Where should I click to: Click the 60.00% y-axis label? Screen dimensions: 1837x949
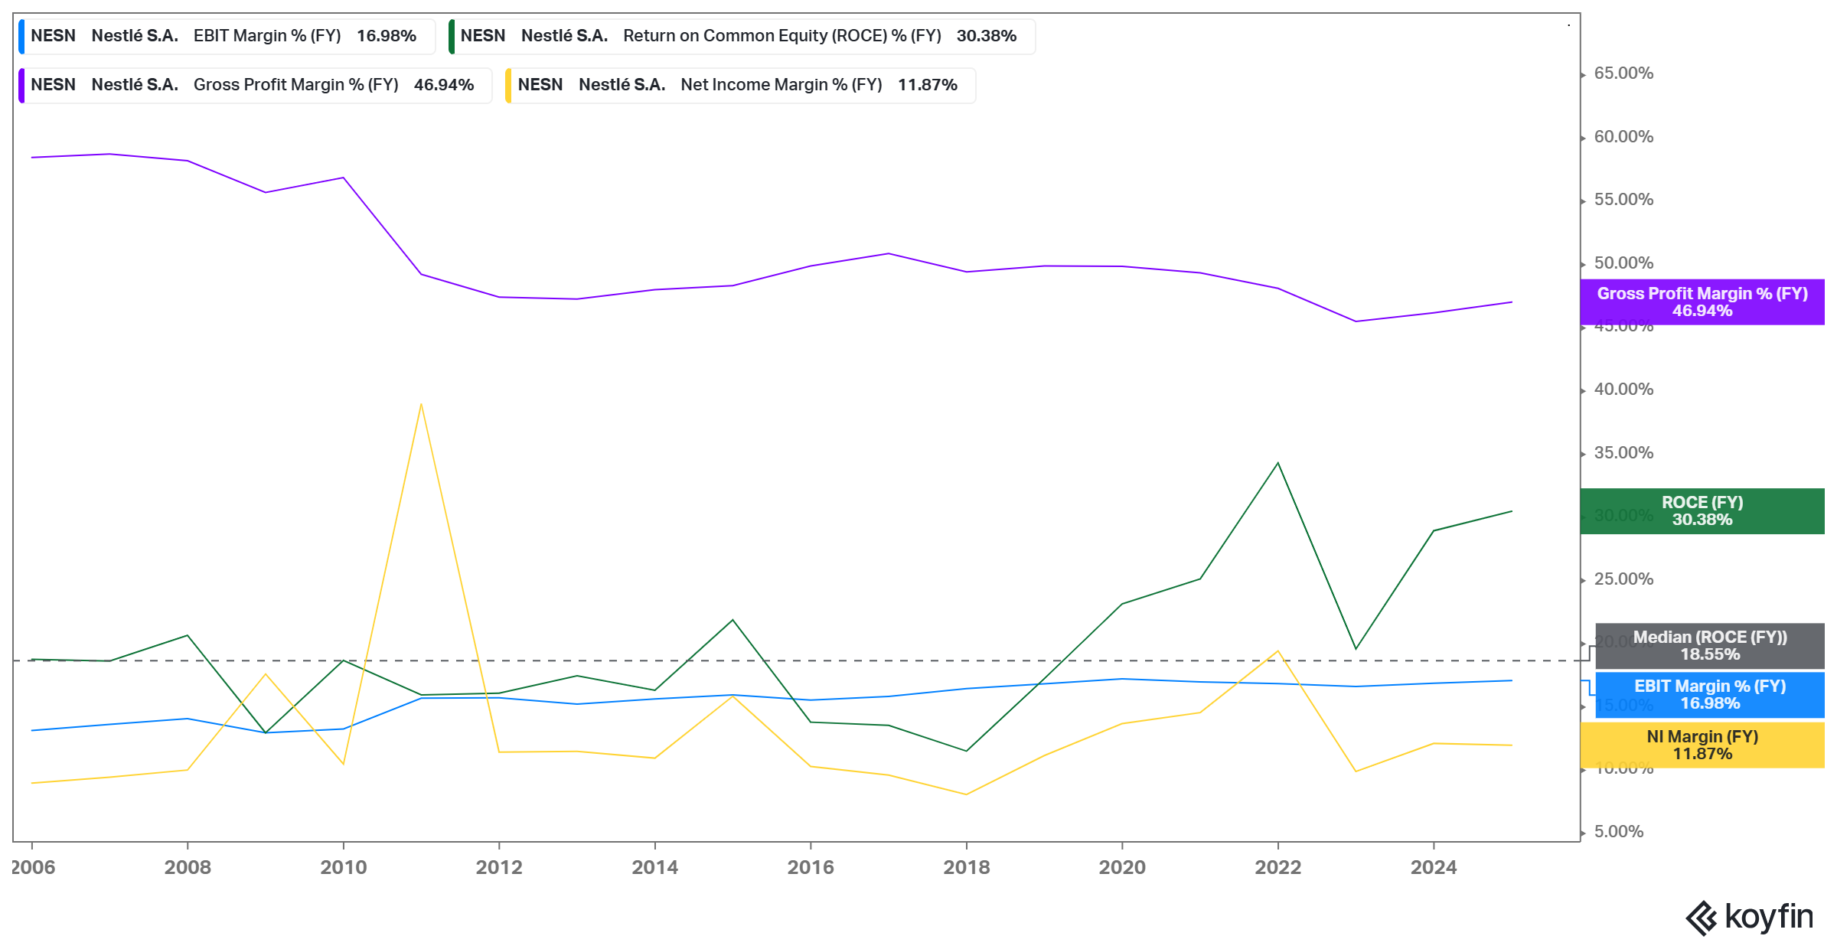(1623, 137)
